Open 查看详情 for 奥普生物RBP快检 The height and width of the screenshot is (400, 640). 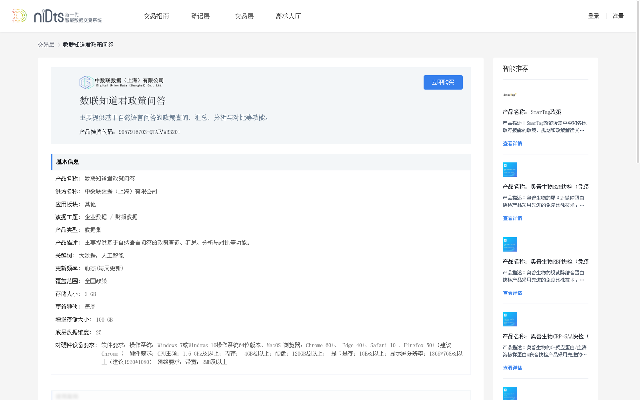512,293
